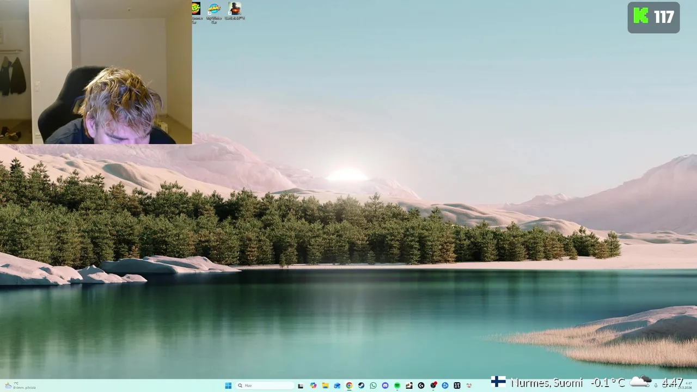Open the Battlefield desktop shortcut
The height and width of the screenshot is (392, 697).
235,11
